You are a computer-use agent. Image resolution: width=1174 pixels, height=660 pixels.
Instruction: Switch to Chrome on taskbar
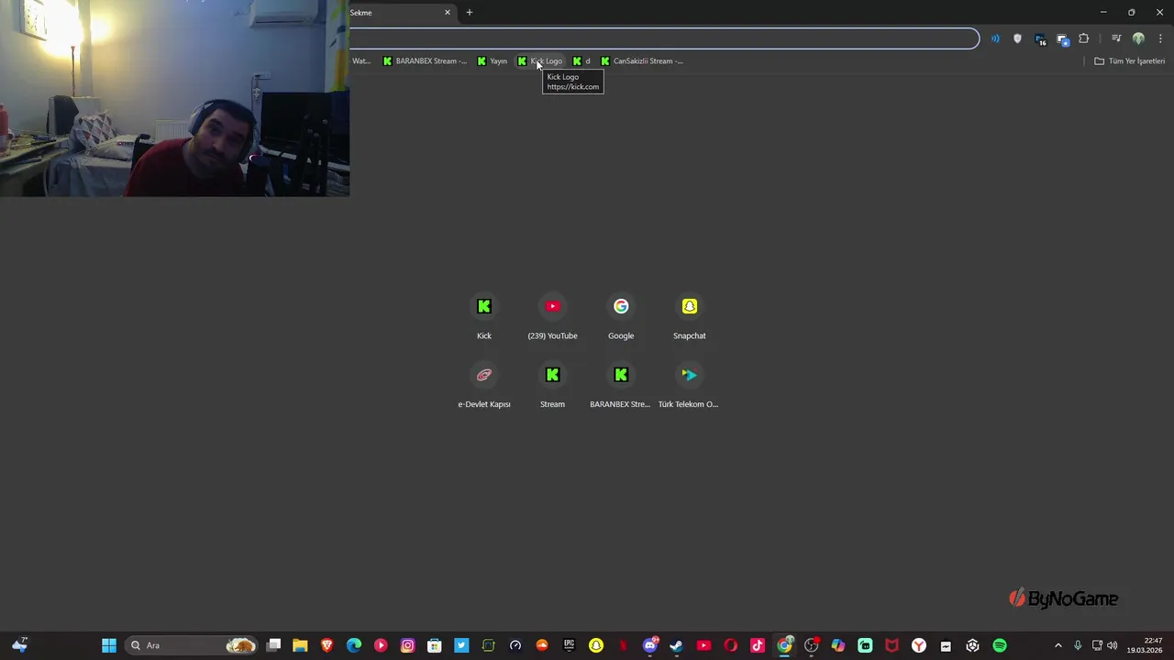coord(784,645)
